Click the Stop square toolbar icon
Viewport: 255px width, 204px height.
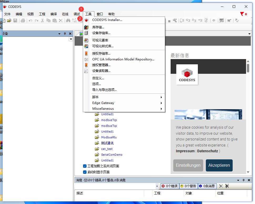pos(169,21)
